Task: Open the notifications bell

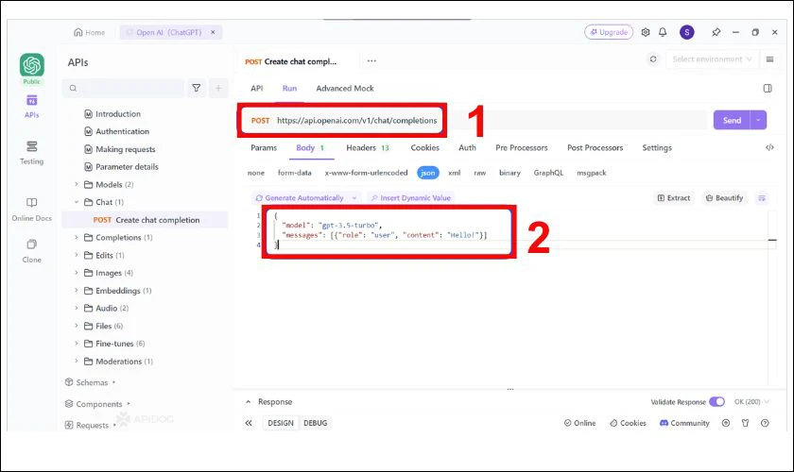Action: (x=663, y=32)
